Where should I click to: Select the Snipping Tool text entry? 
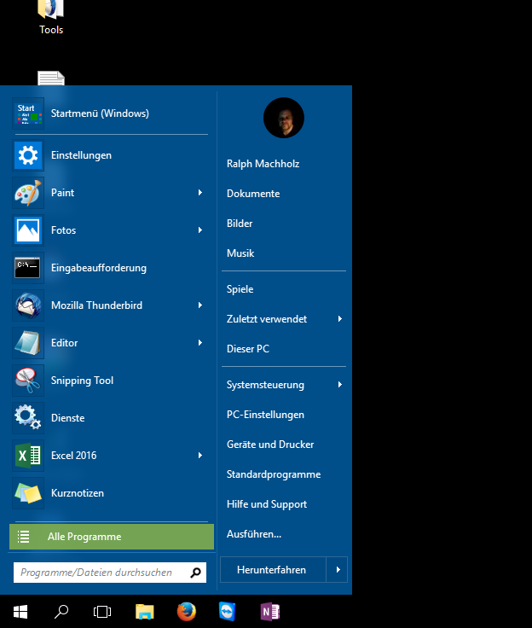(x=82, y=381)
